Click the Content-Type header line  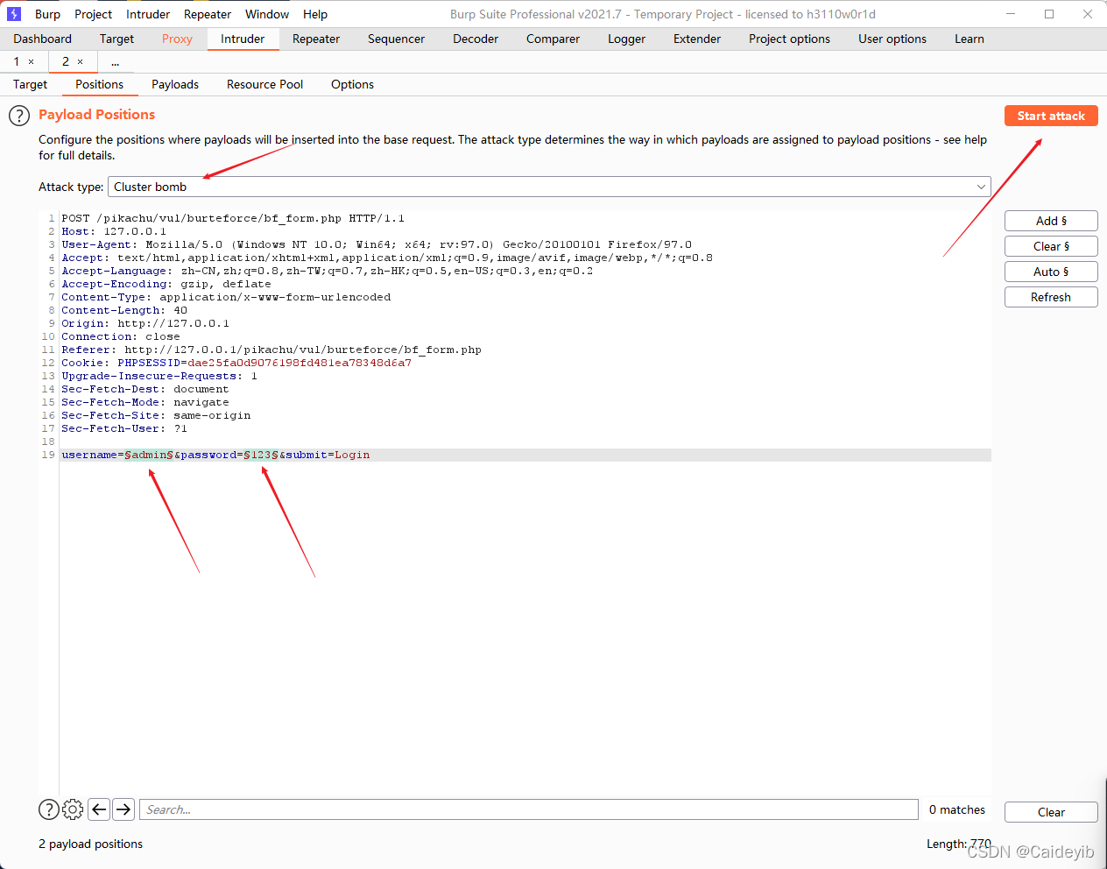point(226,297)
